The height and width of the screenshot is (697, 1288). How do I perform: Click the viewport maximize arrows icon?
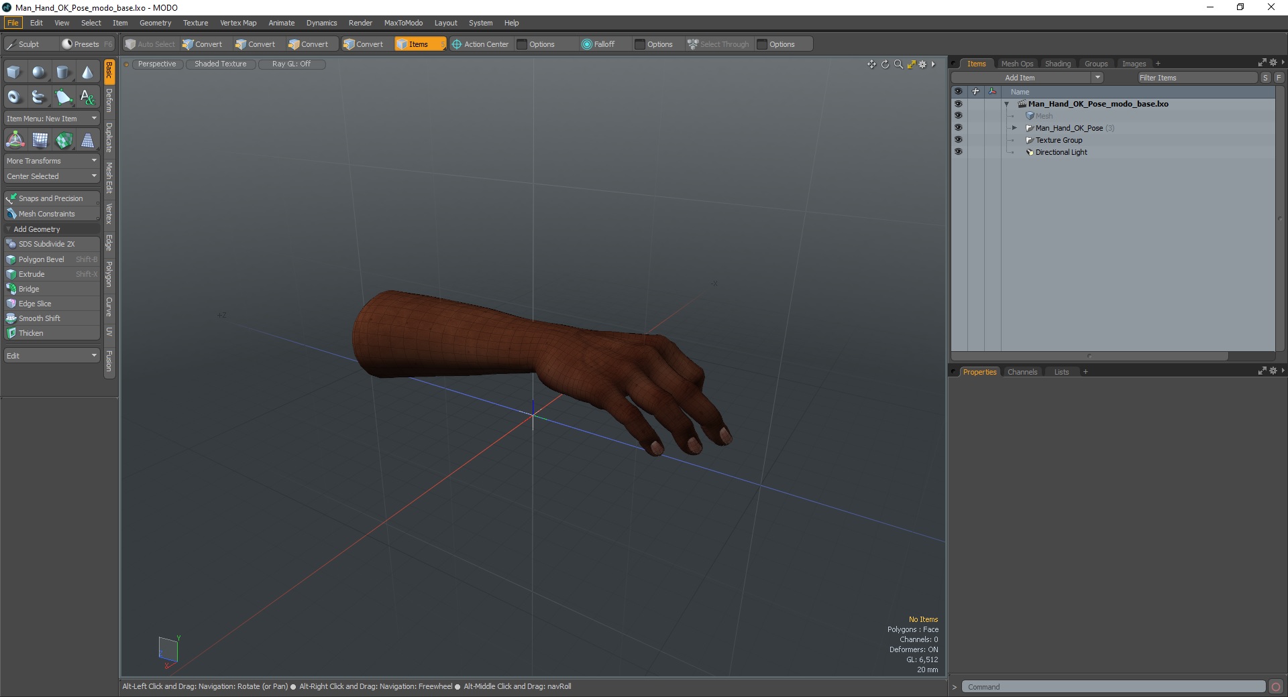911,64
